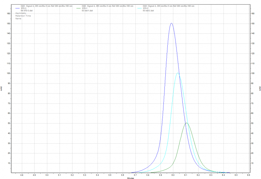Click the 100 tick on left y-axis

(9, 73)
